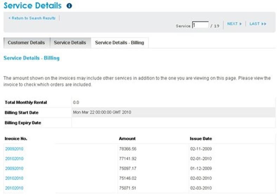Click the Invoice No. column header
The height and width of the screenshot is (195, 277).
coord(16,139)
